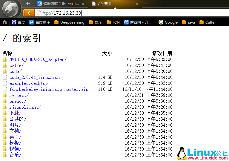Click folder icon next to 图片/
229x161 pixels.
tap(5, 125)
